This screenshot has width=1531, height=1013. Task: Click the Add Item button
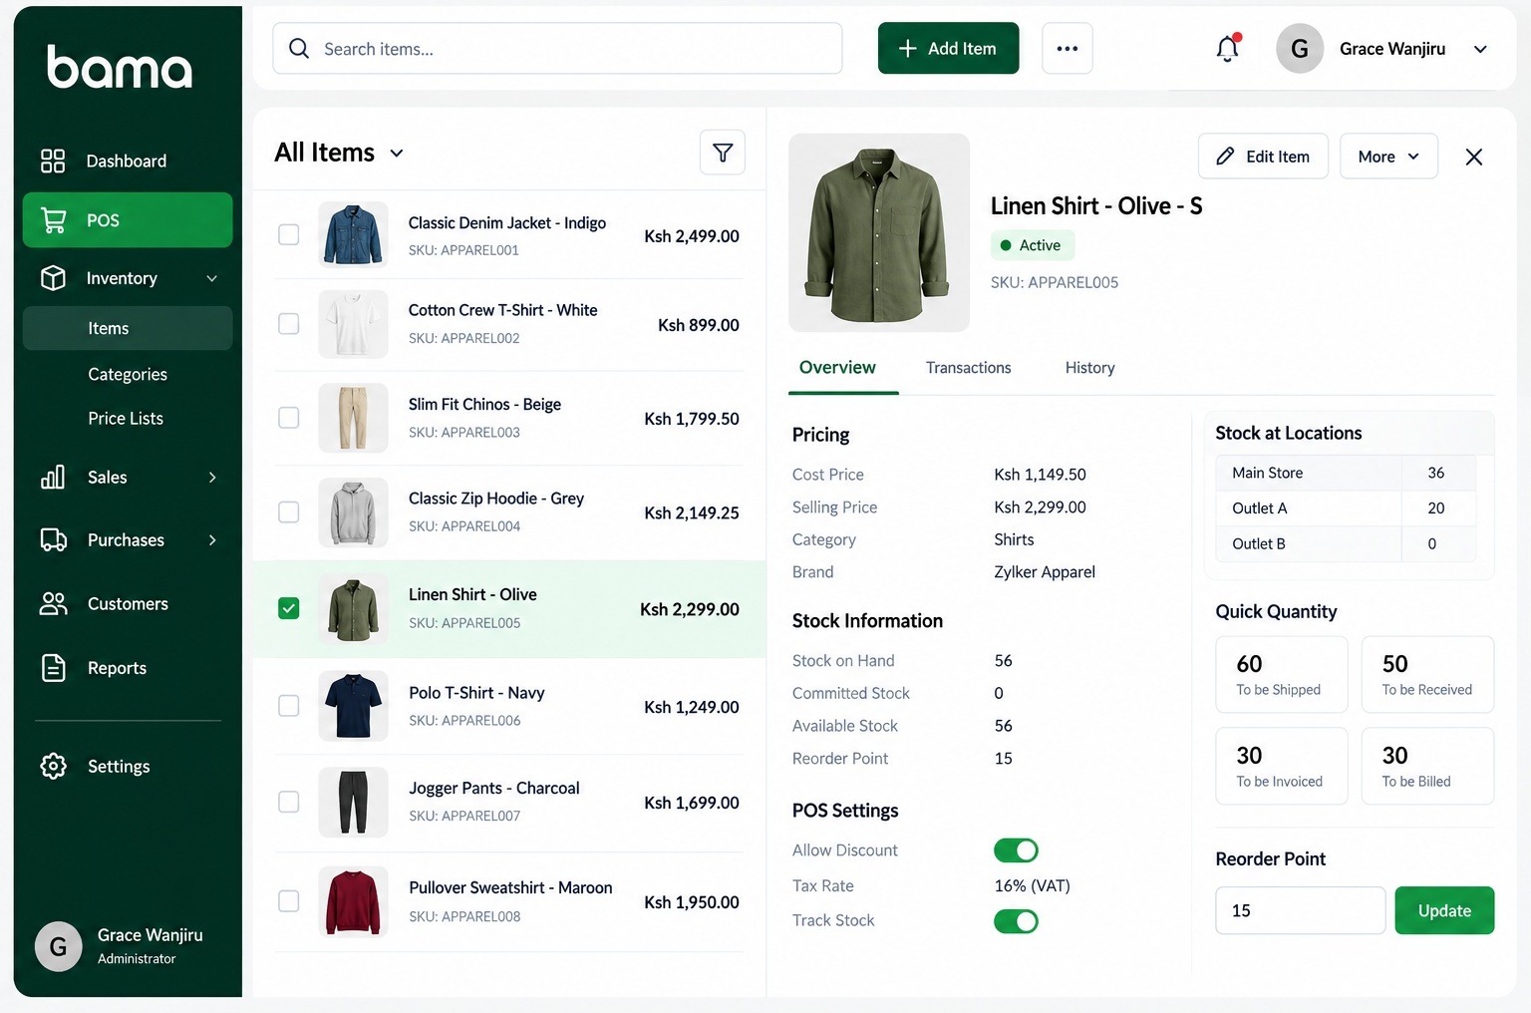click(x=948, y=48)
